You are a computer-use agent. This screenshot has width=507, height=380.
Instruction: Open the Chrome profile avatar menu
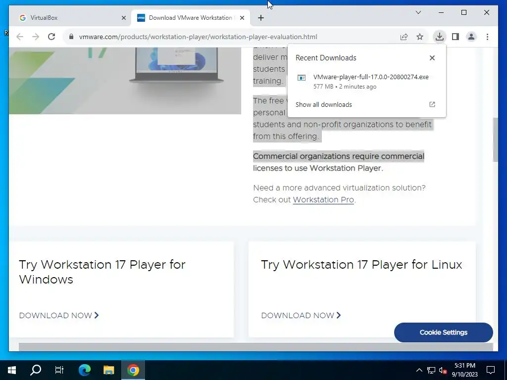point(471,37)
